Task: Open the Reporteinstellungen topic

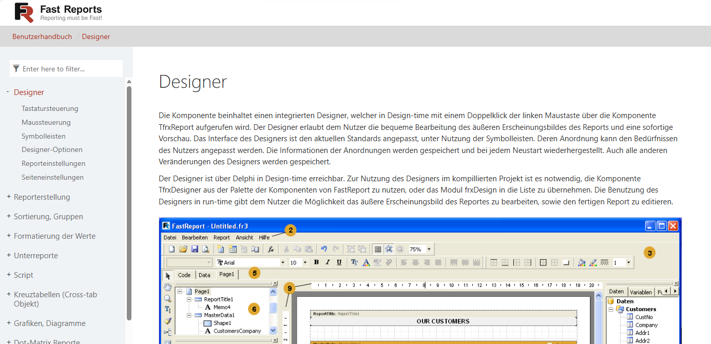Action: (53, 163)
